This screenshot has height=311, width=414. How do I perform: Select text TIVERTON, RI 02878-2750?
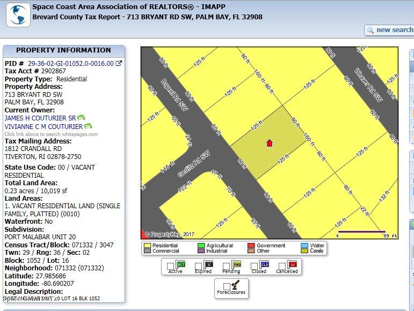point(43,157)
